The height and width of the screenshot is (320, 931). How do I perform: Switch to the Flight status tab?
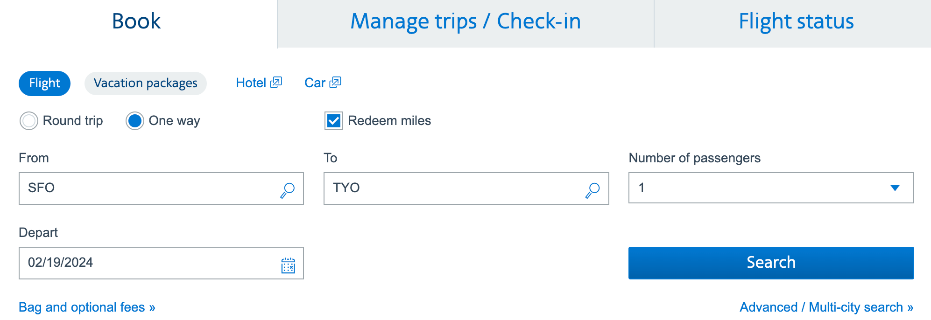click(796, 21)
